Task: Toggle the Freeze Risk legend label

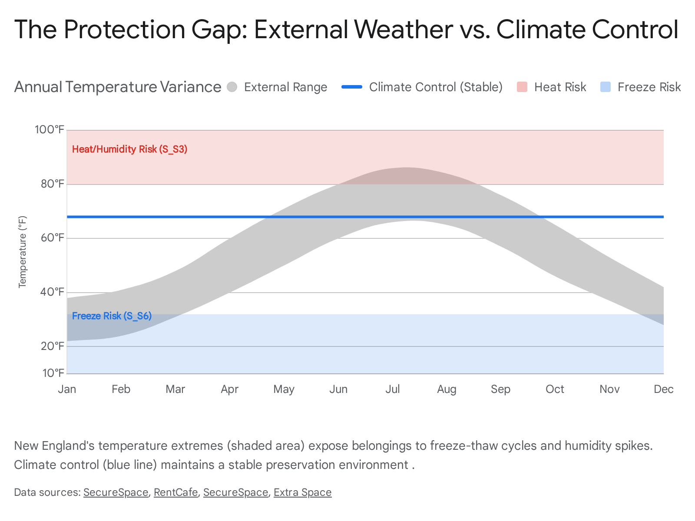Action: [x=649, y=87]
